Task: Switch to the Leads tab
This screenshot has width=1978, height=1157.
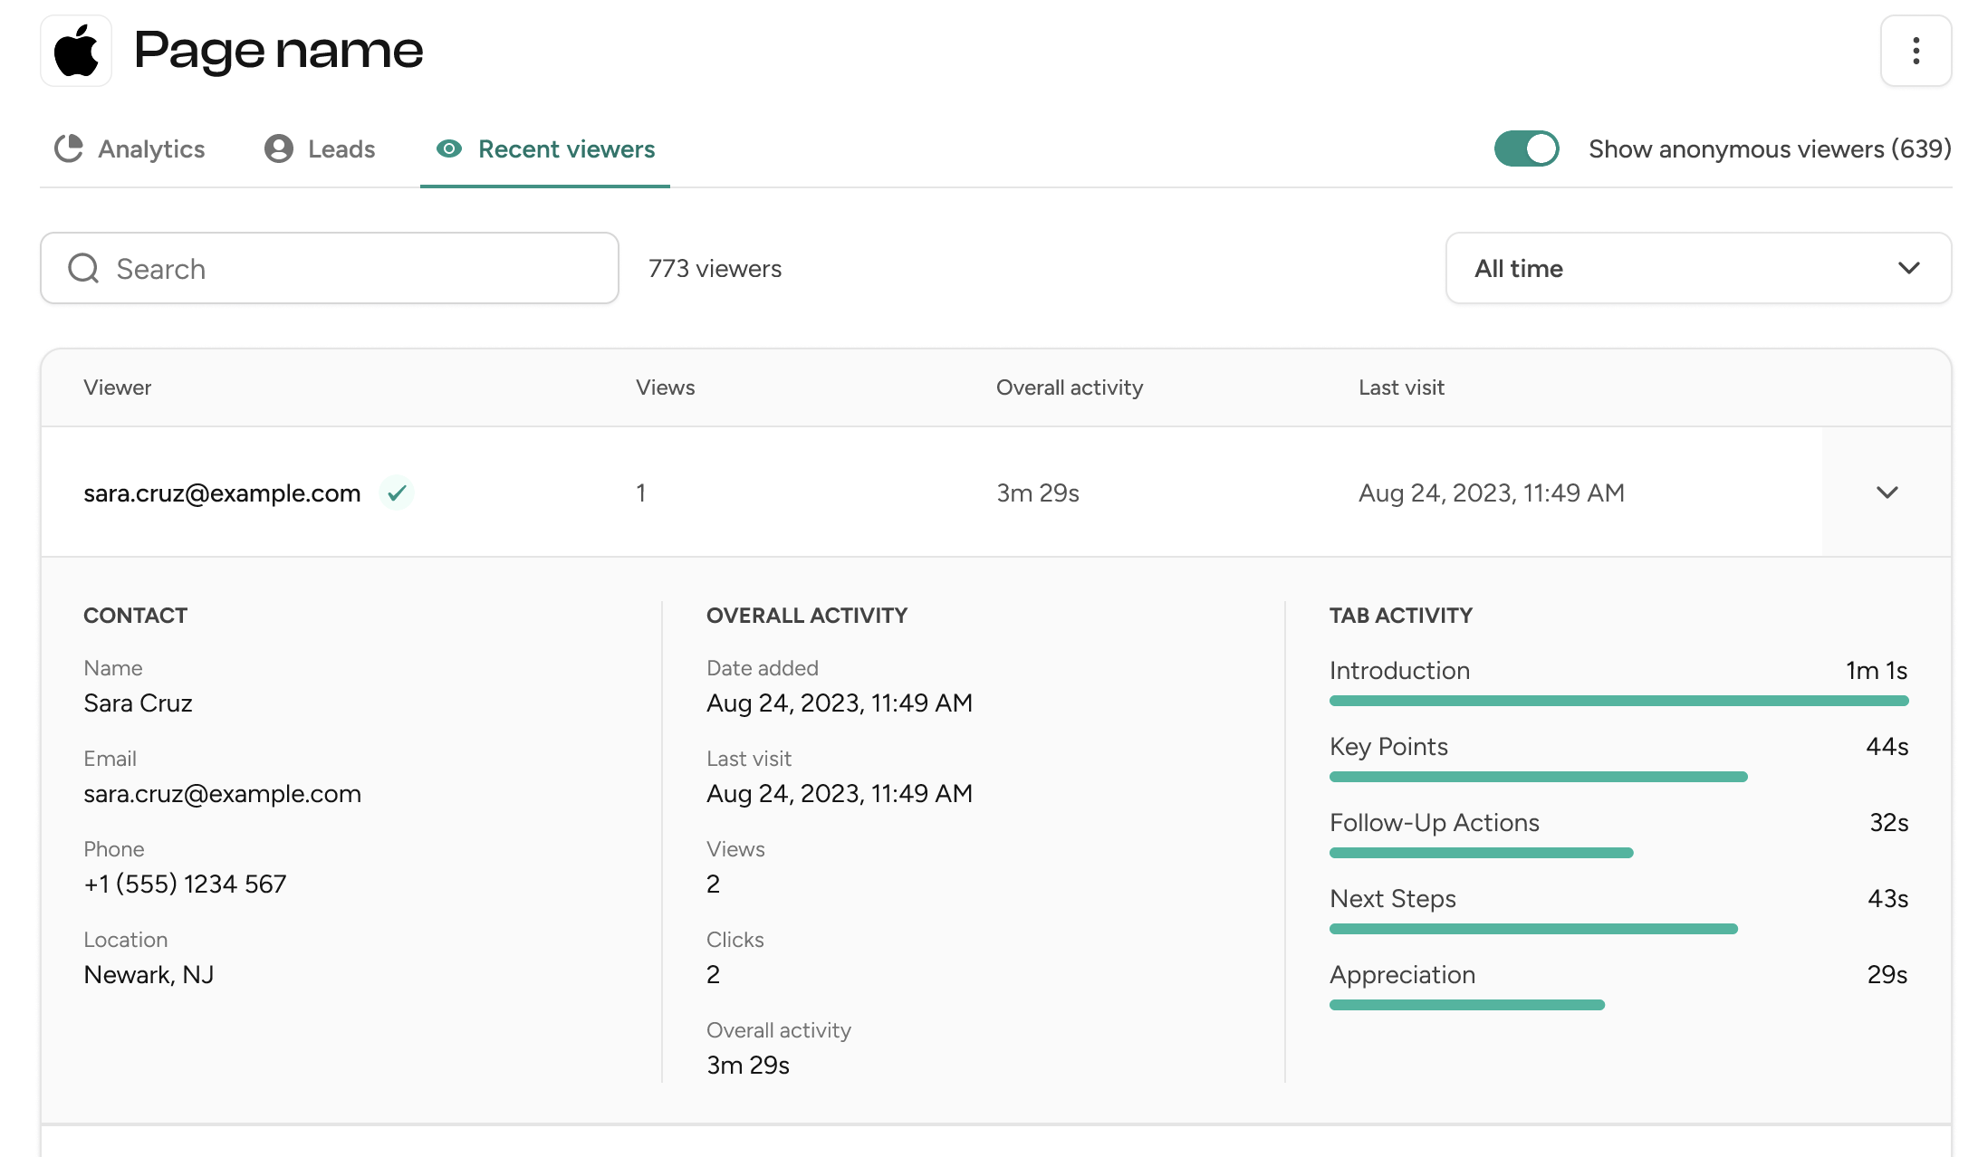Action: (341, 148)
